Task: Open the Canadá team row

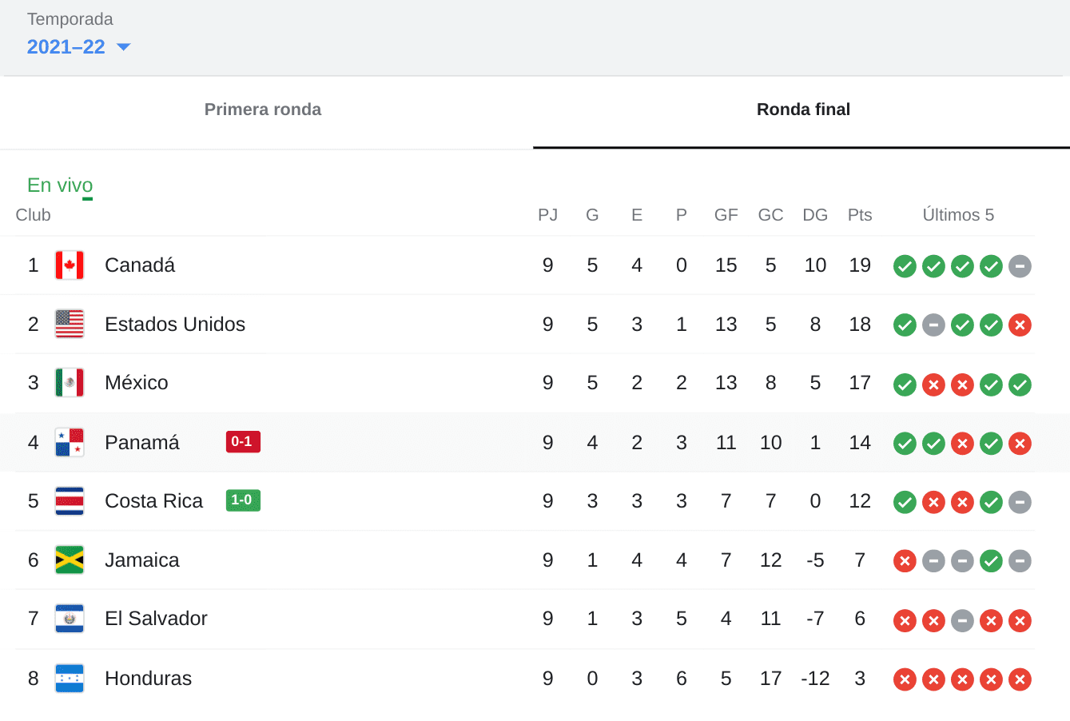Action: 140,265
